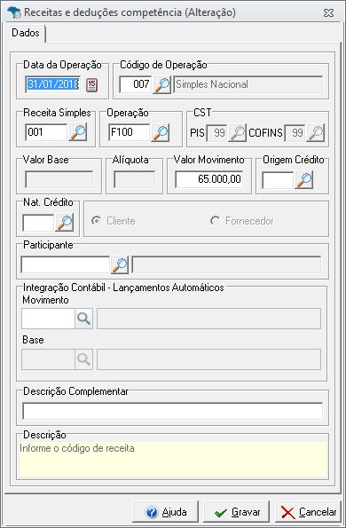
Task: Open the Nat. Crédito lookup magnifier
Action: [x=64, y=223]
